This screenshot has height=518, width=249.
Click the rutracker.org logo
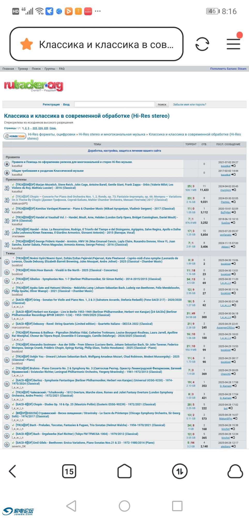(34, 86)
